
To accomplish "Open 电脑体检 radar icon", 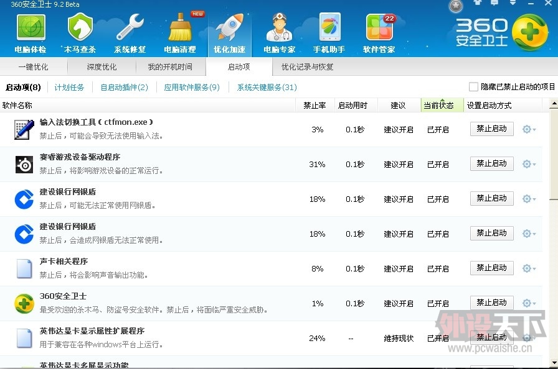I will tap(31, 27).
